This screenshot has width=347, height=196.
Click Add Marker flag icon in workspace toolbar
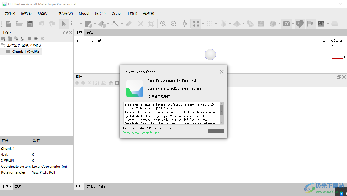[16, 39]
